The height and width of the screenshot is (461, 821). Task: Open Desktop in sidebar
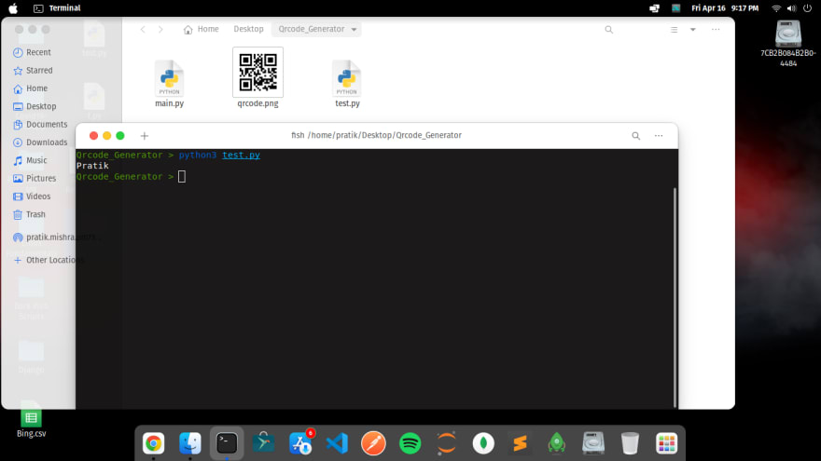(x=35, y=106)
